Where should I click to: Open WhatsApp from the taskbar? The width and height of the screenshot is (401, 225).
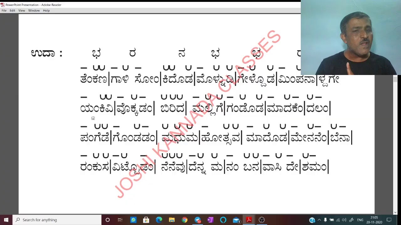tap(133, 220)
